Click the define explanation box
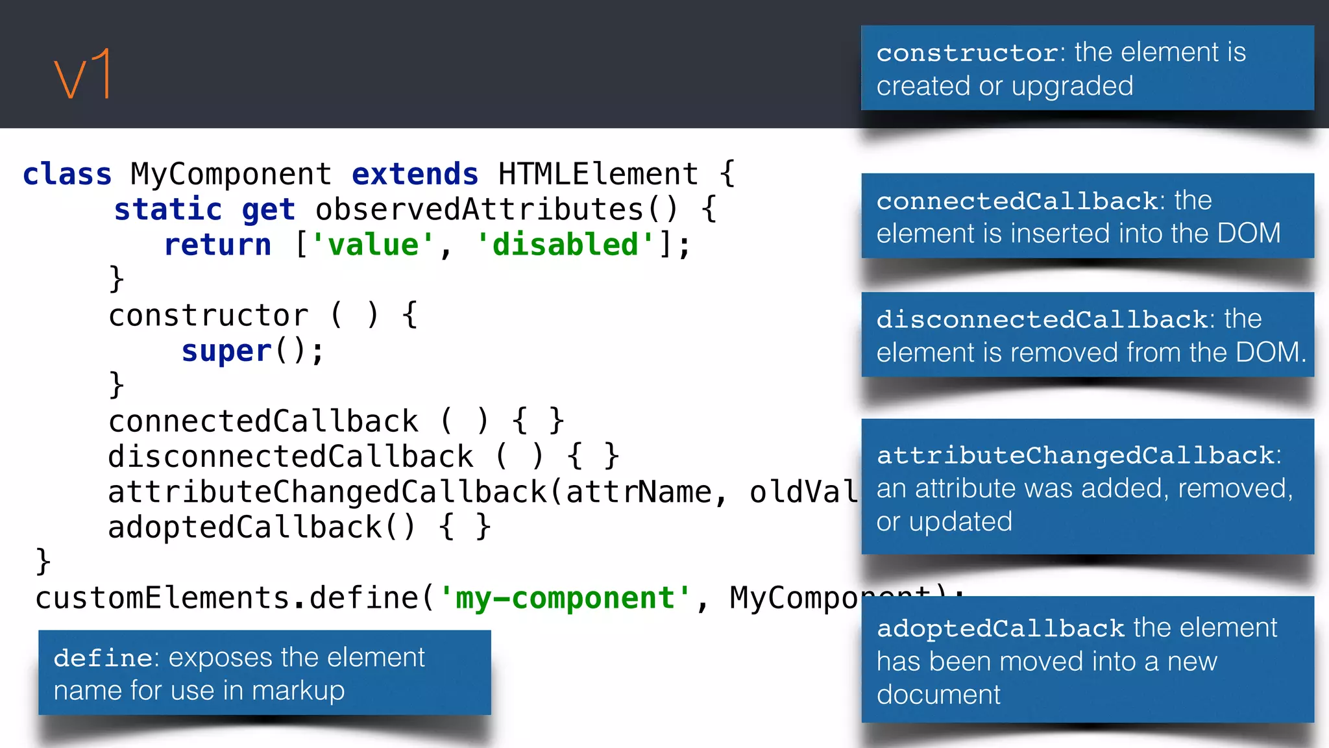The width and height of the screenshot is (1329, 748). pyautogui.click(x=264, y=673)
